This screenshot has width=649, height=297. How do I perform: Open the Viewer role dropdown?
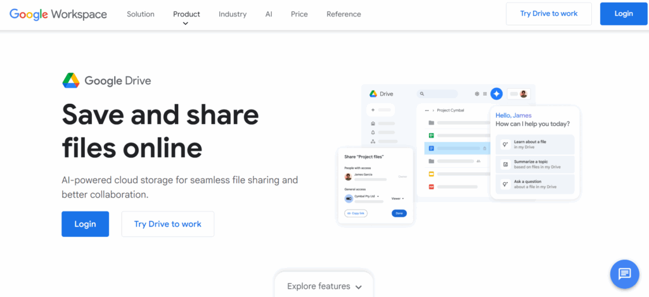(397, 199)
